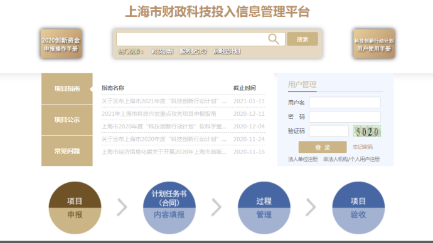433x243 pixels.
Task: Open guide 上海市2020年度“科技创新行动计划”软科学重...
Action: (x=164, y=127)
